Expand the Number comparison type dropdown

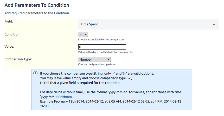click(94, 59)
